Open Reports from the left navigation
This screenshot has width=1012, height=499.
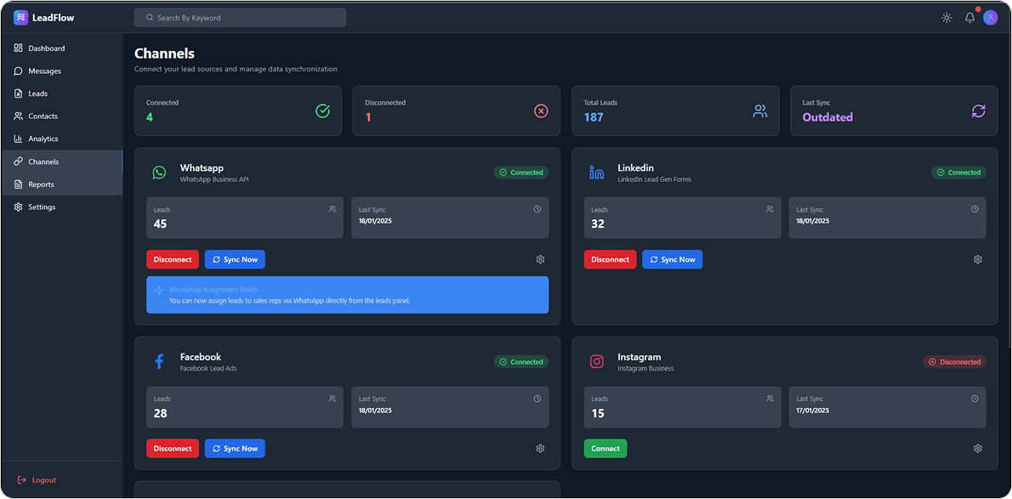(41, 184)
